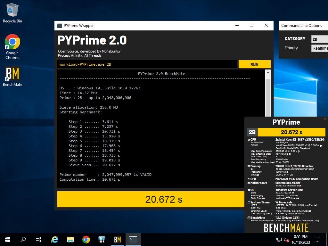Maximize the PYPrime Wrapper window
The width and height of the screenshot is (328, 246).
point(251,26)
